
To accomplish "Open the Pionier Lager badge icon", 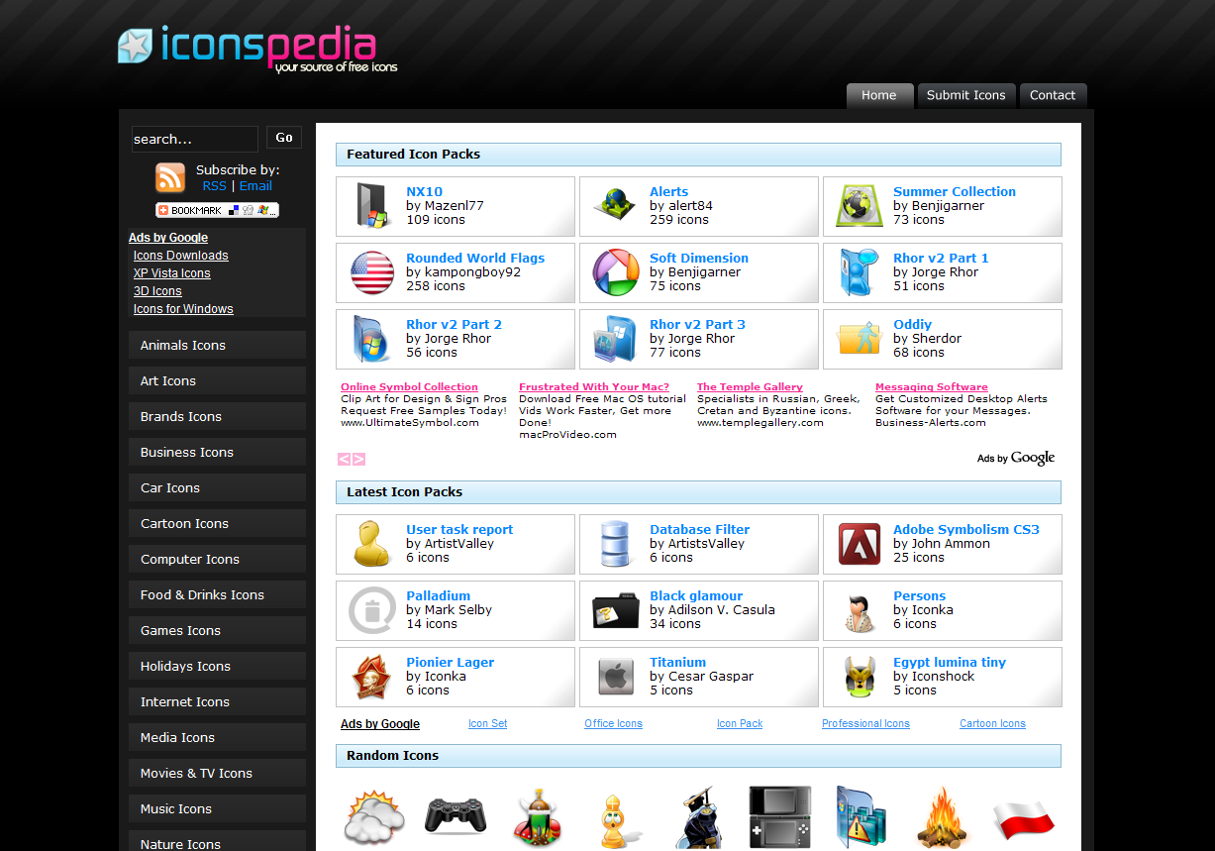I will point(372,677).
